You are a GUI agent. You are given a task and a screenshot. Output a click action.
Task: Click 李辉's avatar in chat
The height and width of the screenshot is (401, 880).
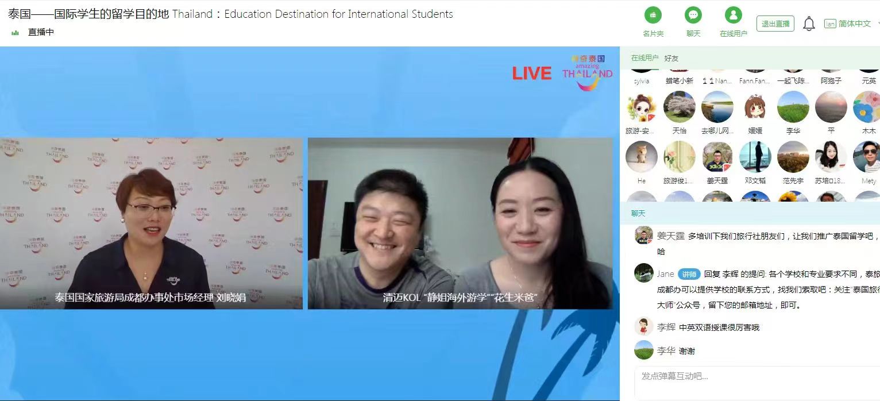644,326
